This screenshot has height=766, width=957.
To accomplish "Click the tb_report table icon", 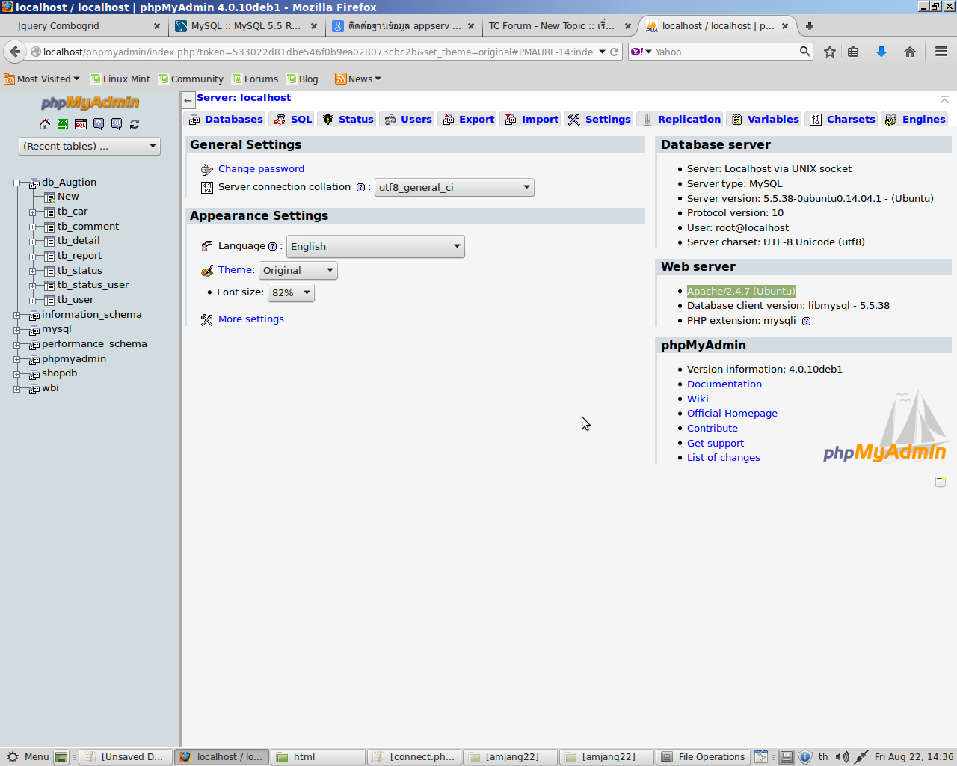I will pos(49,256).
